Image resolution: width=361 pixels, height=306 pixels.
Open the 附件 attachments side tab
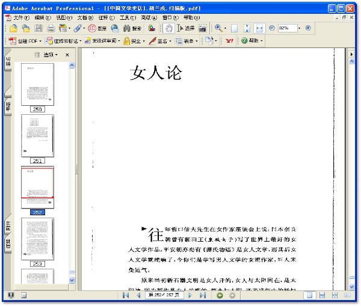(x=8, y=226)
